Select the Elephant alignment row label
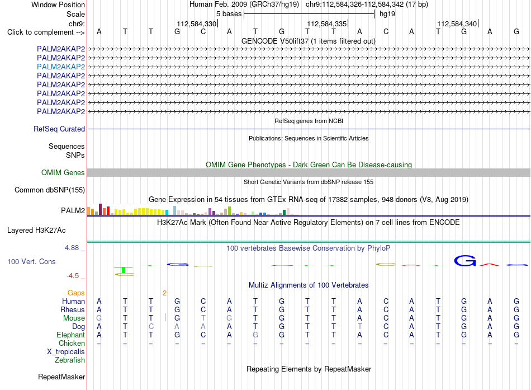This screenshot has width=531, height=390. 70,335
